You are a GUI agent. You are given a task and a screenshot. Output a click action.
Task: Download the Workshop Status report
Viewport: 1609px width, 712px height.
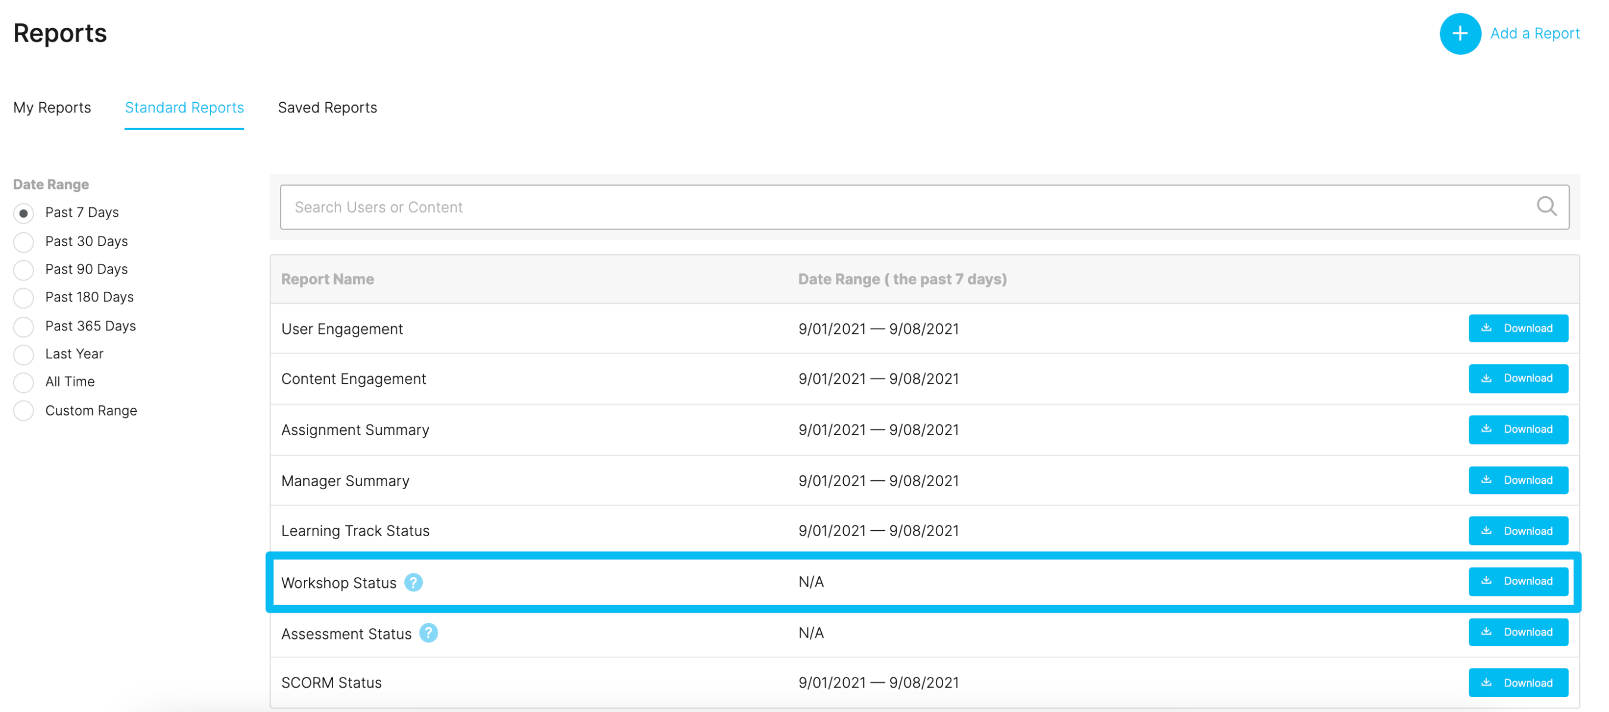[1518, 581]
